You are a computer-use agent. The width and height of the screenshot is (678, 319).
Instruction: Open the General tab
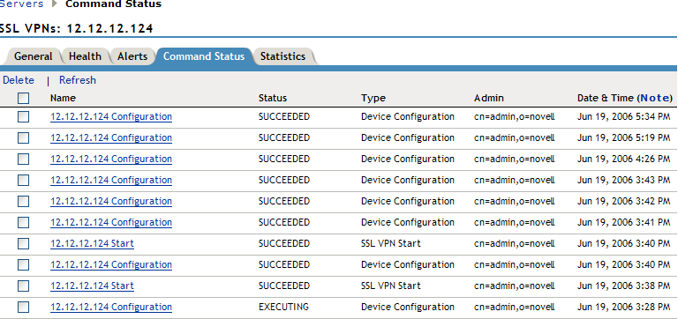click(x=33, y=56)
